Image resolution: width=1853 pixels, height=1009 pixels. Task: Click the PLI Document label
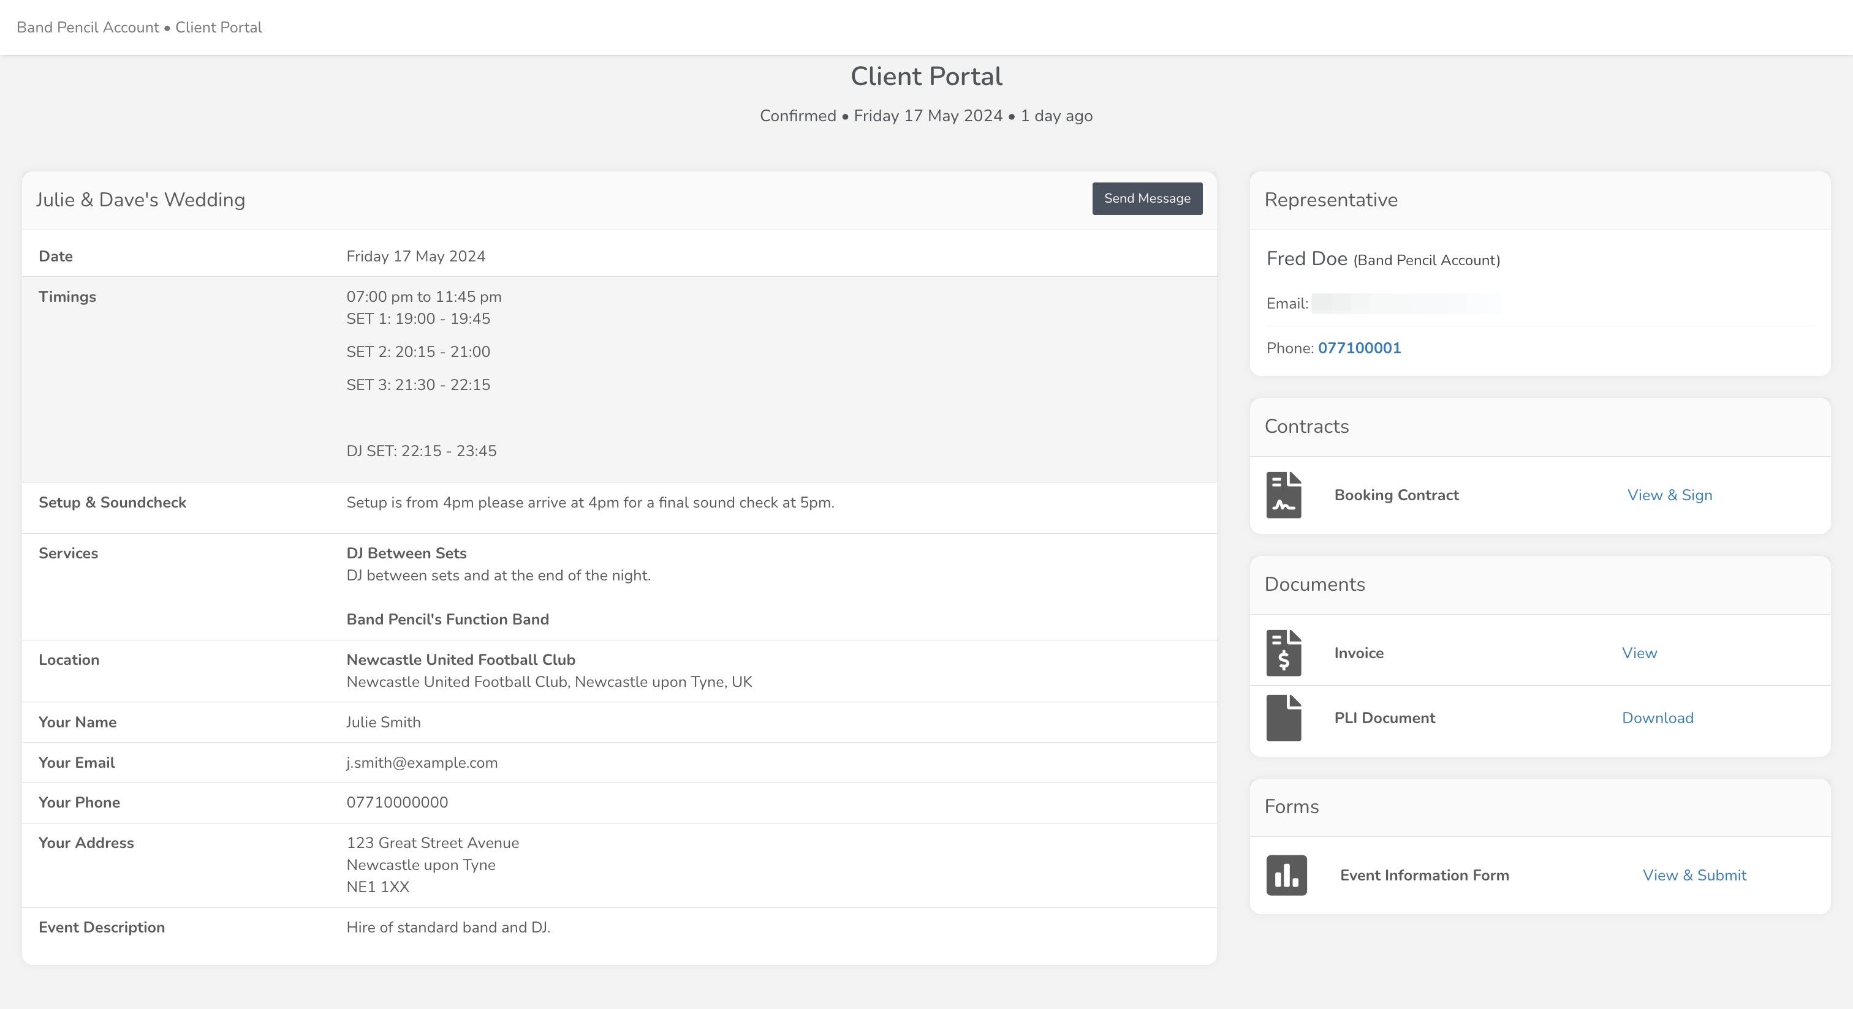click(1385, 718)
